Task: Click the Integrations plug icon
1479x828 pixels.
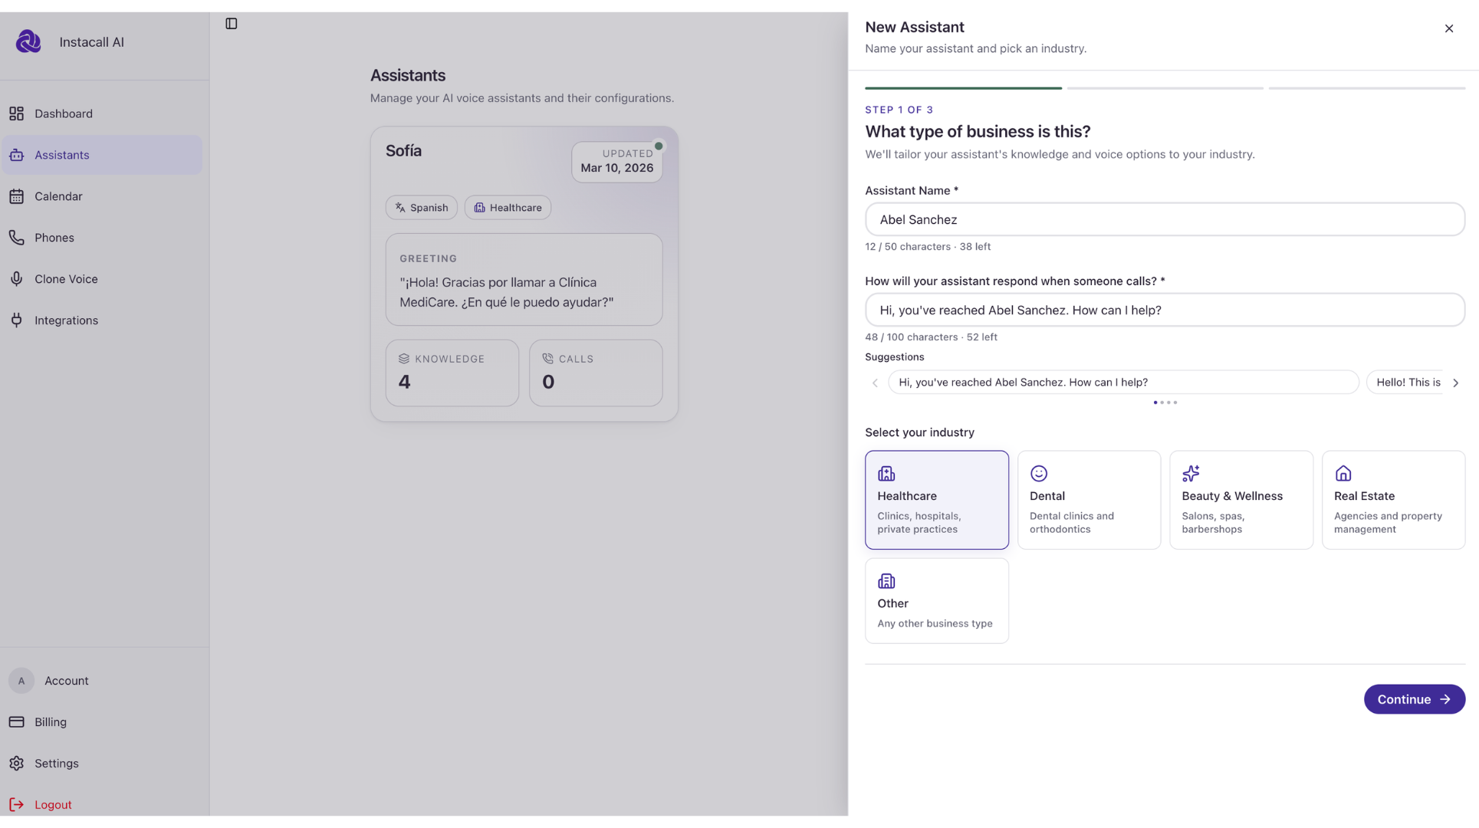Action: 16,320
